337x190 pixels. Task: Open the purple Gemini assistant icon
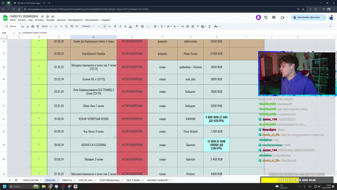point(258,17)
